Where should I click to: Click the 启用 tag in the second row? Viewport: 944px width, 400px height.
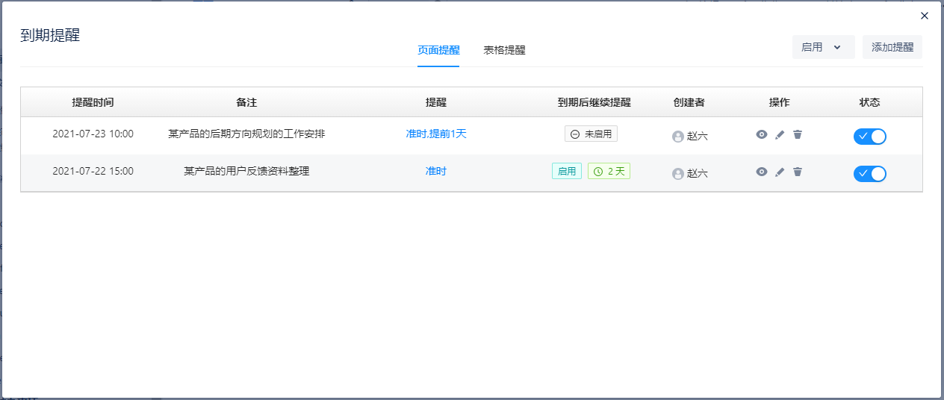567,172
